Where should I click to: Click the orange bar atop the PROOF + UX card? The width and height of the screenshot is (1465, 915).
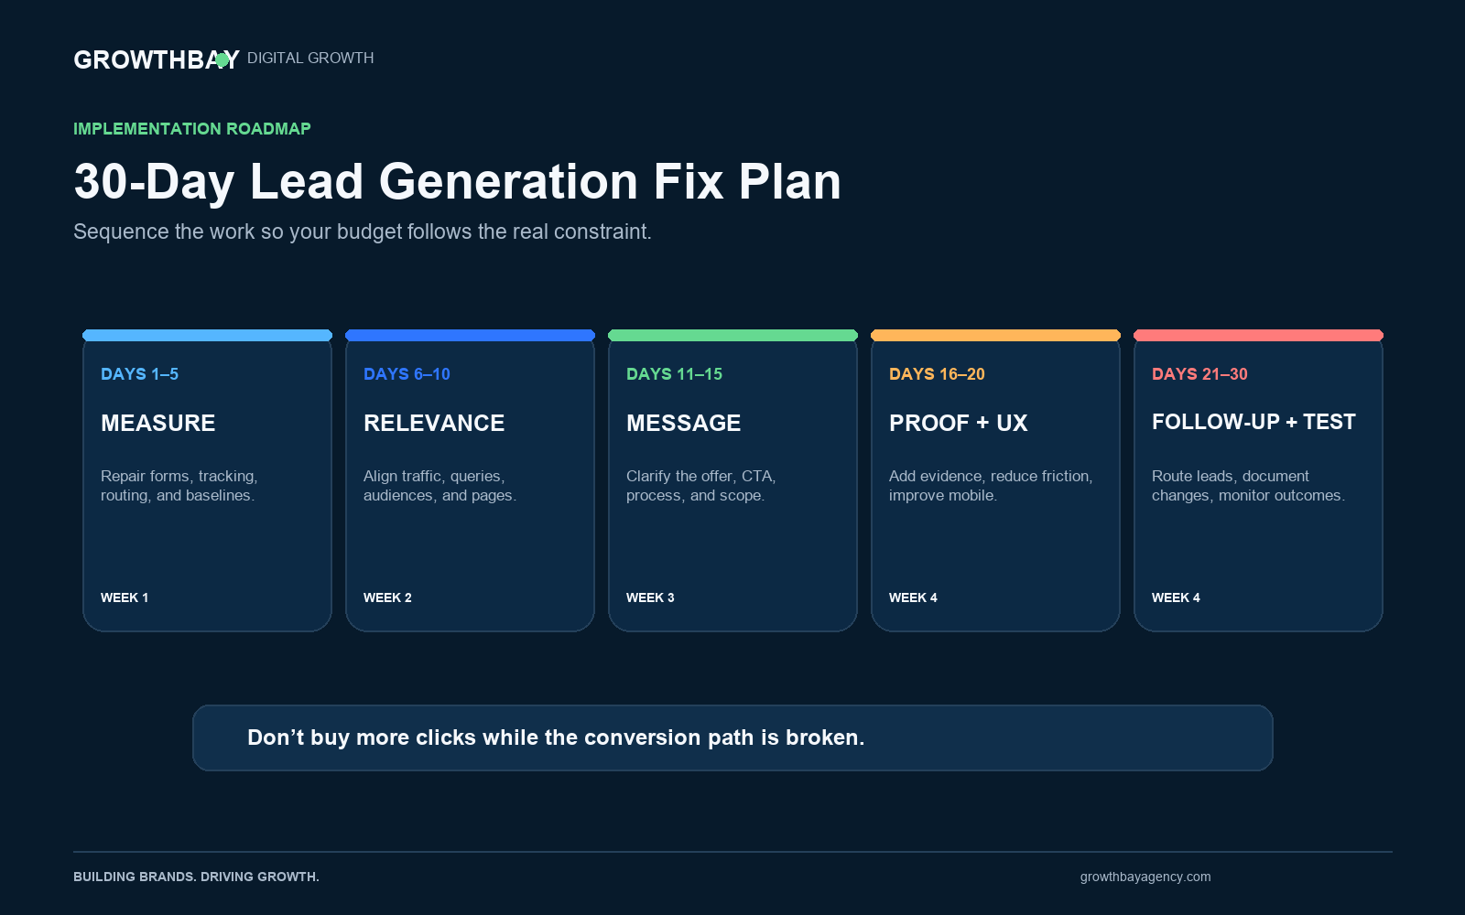995,335
